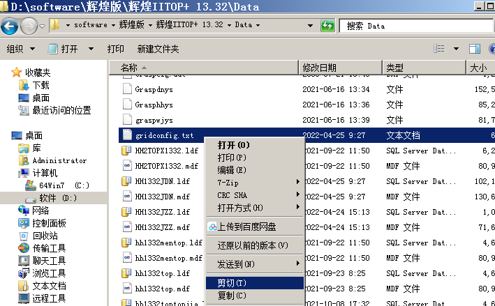The image size is (495, 306).
Task: Select the 64Win7 (C:) drive
Action: click(x=64, y=185)
